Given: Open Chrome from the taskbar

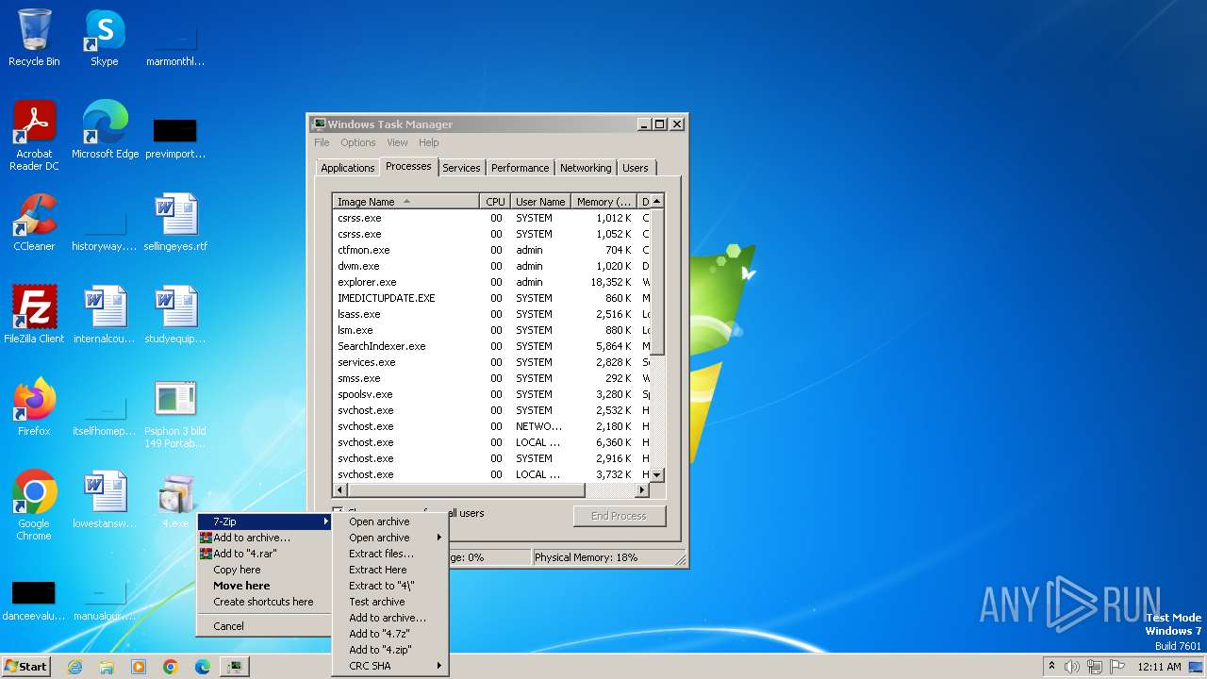Looking at the screenshot, I should pos(171,667).
